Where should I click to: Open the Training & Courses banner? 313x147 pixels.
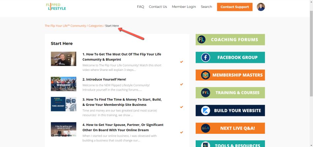(230, 93)
